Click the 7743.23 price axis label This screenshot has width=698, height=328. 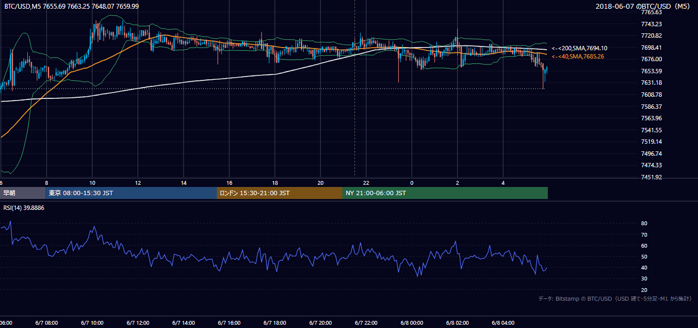(652, 24)
